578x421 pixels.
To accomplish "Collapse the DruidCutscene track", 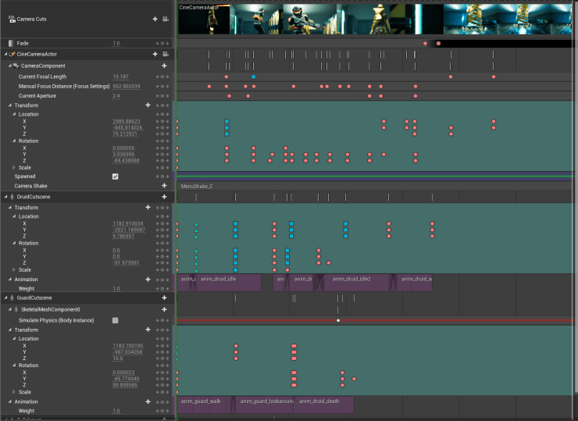I will pyautogui.click(x=5, y=197).
